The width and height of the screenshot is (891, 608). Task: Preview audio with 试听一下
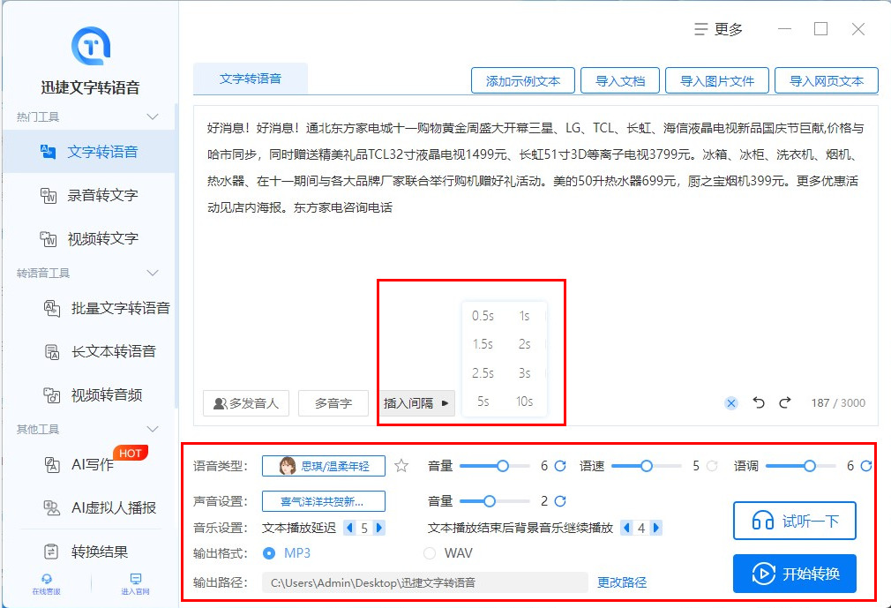(x=794, y=521)
